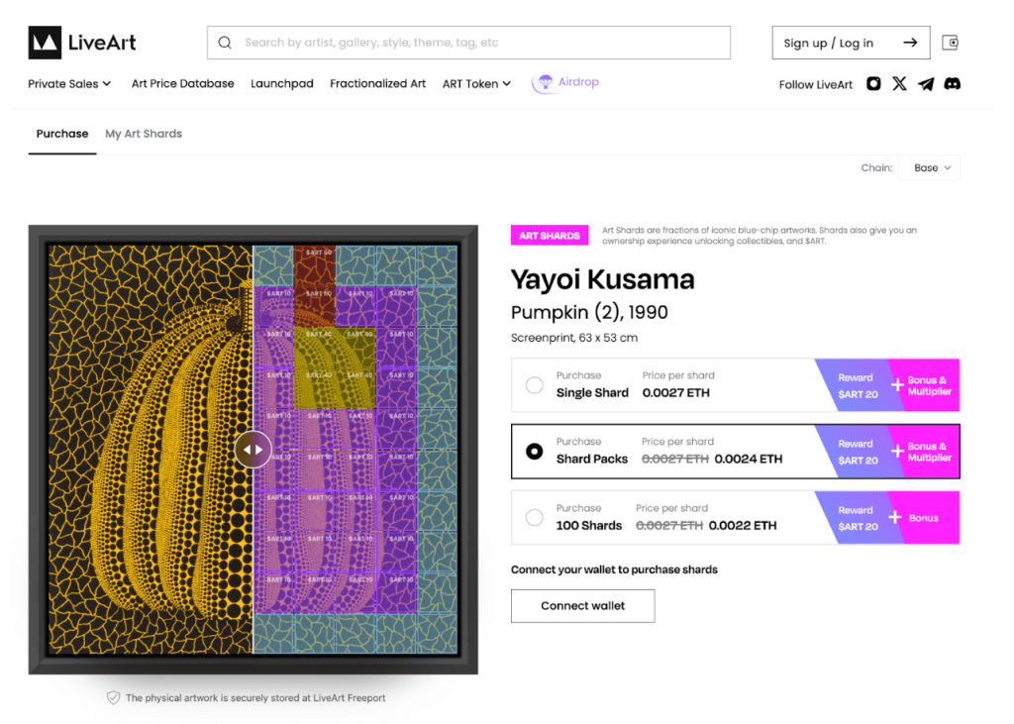Image resolution: width=1014 pixels, height=724 pixels.
Task: Click the Airdrop parachute icon
Action: click(x=546, y=82)
